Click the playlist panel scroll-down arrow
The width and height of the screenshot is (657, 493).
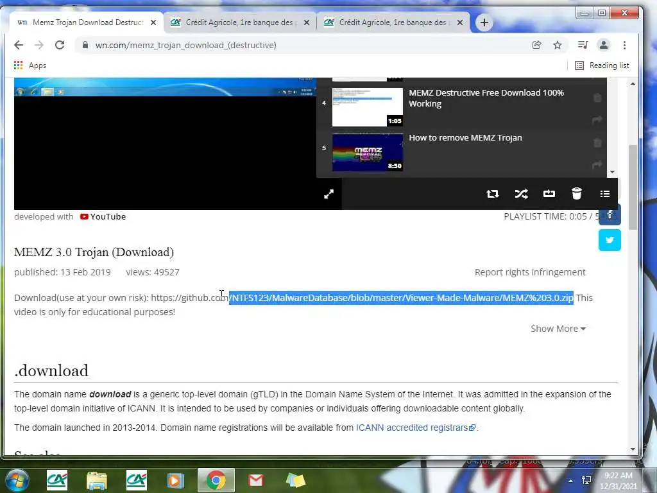[x=612, y=172]
